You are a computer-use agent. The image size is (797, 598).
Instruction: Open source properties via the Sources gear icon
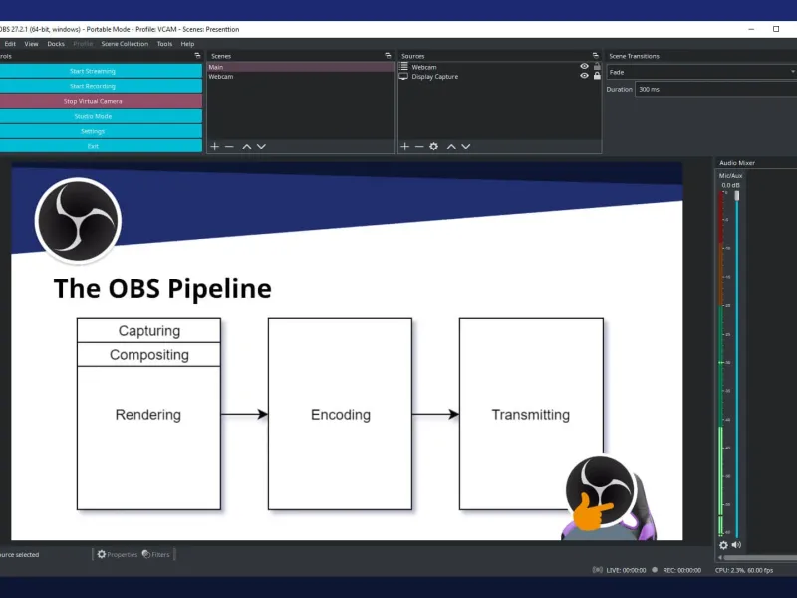coord(433,147)
